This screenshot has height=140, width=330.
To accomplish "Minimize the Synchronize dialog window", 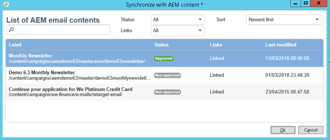I will (296, 4).
